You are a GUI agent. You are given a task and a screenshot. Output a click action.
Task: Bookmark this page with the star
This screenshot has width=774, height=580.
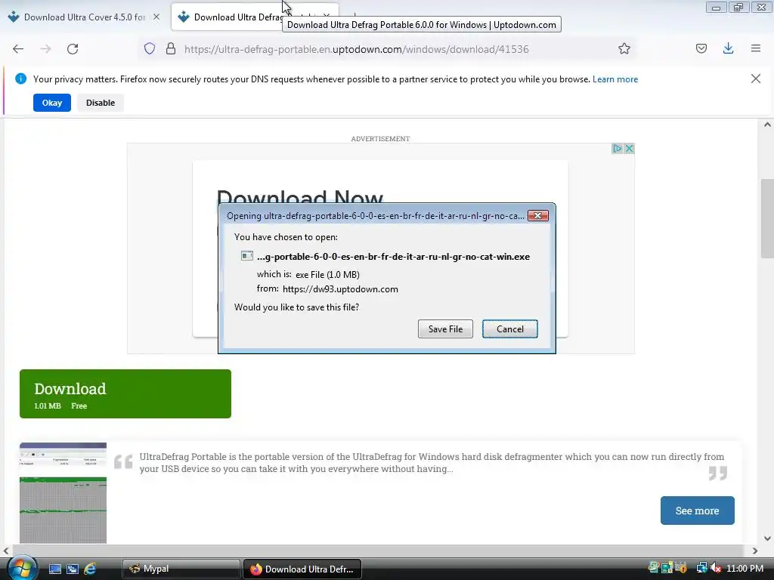[624, 49]
